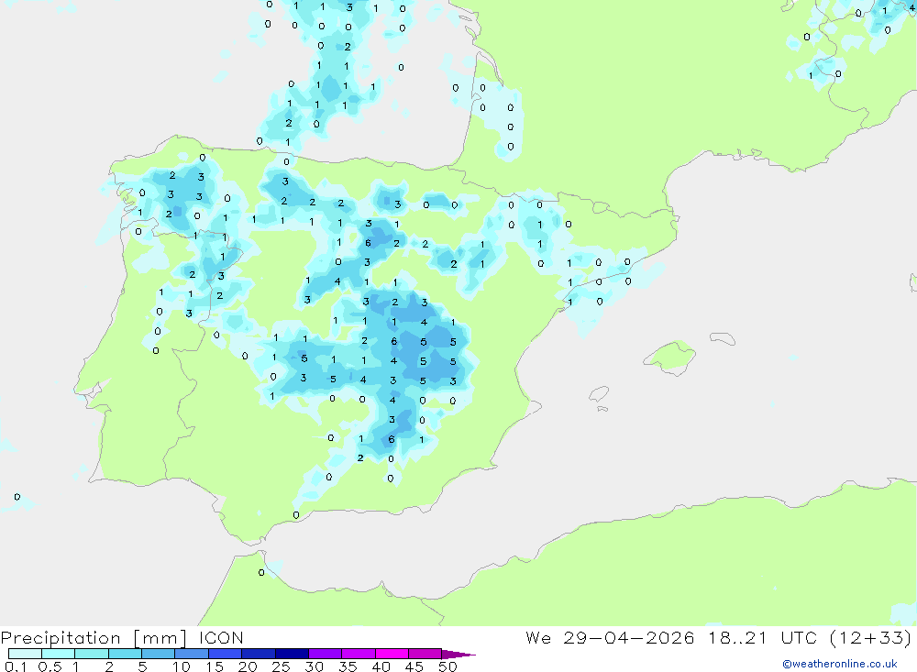The width and height of the screenshot is (917, 672).
Task: Pick the 10–15 mm legend color swatch
Action: point(192,654)
